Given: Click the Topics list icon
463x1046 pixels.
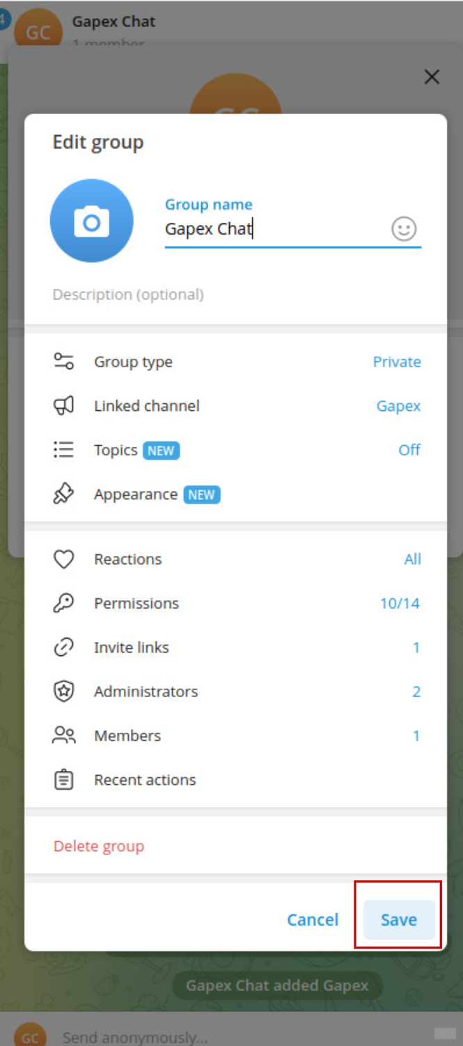Looking at the screenshot, I should click(63, 450).
